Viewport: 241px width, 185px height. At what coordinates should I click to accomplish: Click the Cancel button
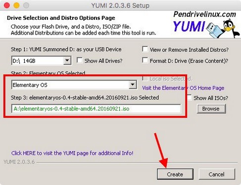pos(217,174)
